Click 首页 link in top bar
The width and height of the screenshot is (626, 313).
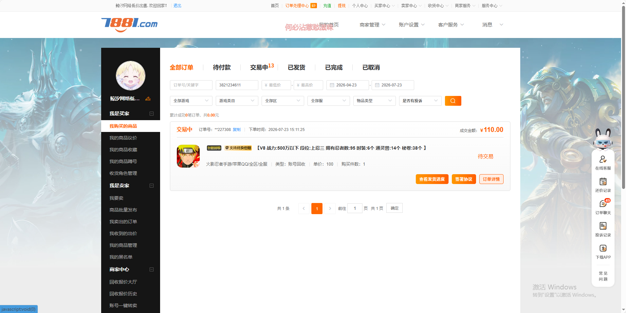[275, 6]
